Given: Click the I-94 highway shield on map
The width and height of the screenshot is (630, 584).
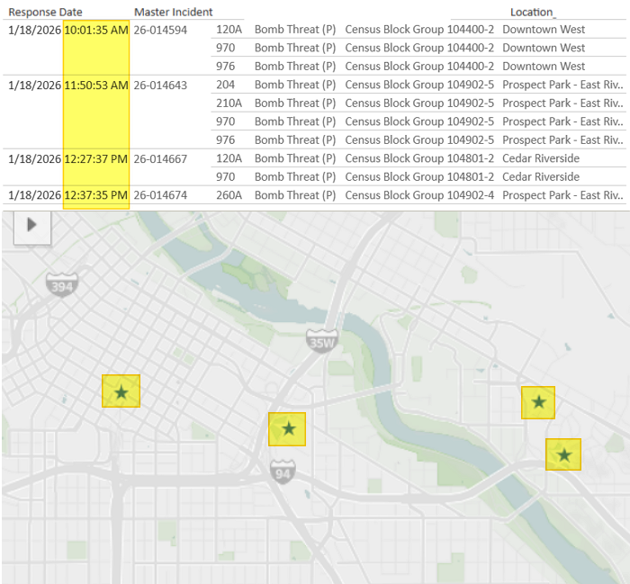Looking at the screenshot, I should point(283,472).
